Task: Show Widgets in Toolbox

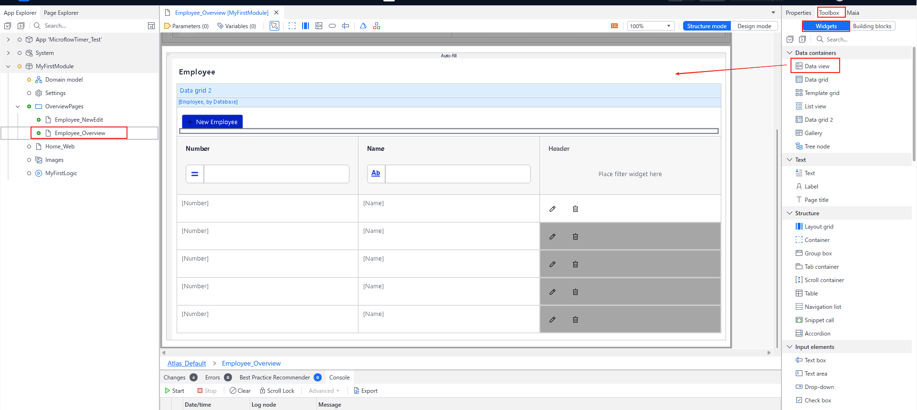Action: click(x=826, y=26)
